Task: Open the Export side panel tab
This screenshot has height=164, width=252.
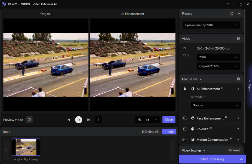Action: [249, 86]
